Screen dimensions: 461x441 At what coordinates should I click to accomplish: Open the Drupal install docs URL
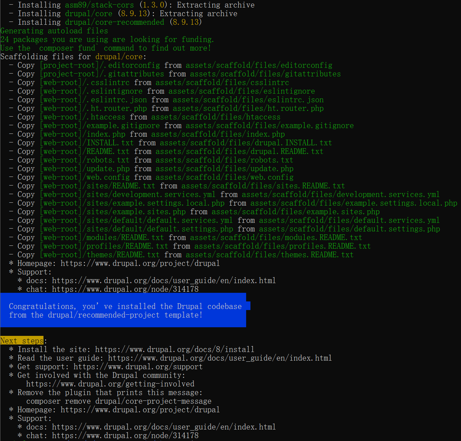tap(175, 349)
